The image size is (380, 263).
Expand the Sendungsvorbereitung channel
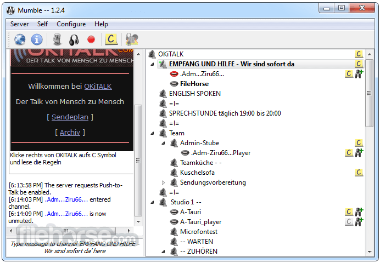pos(163,182)
